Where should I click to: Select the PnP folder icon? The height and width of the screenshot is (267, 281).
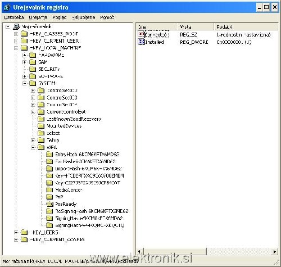(49, 197)
